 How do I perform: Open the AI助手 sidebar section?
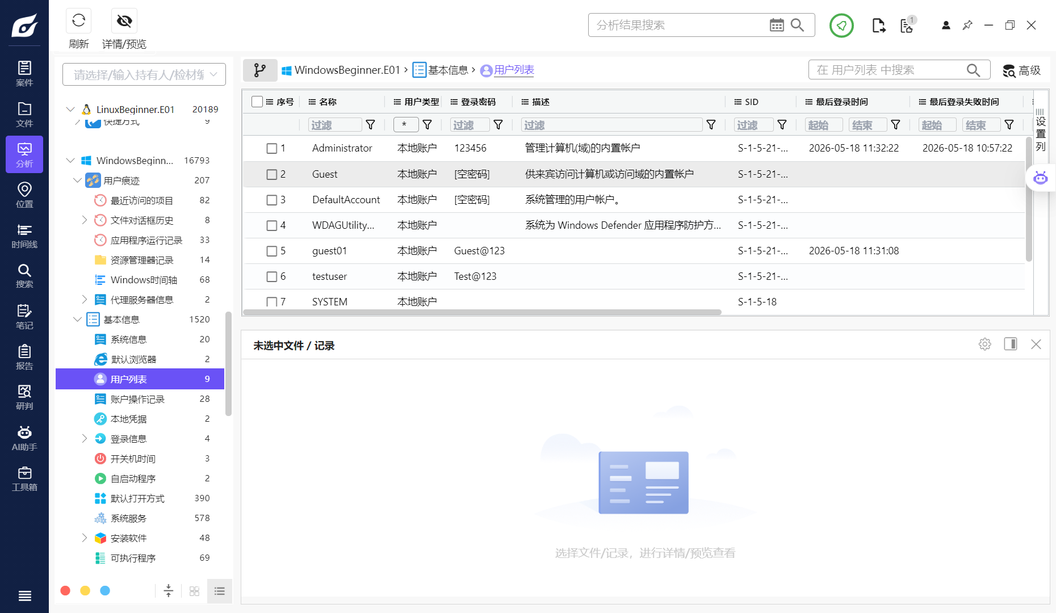pos(24,438)
